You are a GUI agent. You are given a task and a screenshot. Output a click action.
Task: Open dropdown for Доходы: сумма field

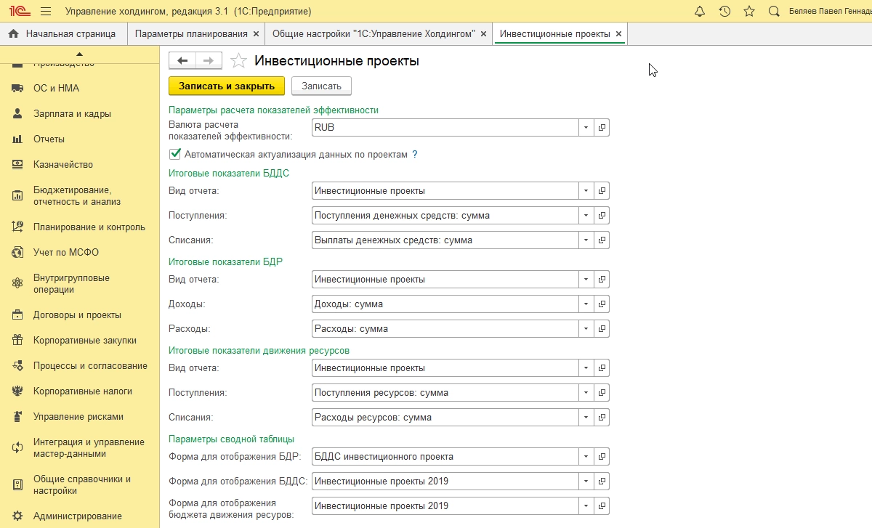click(586, 304)
